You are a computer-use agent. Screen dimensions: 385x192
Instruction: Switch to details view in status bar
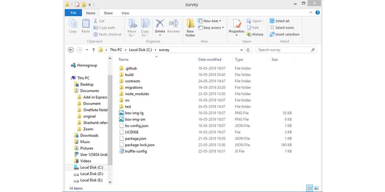pyautogui.click(x=310, y=188)
